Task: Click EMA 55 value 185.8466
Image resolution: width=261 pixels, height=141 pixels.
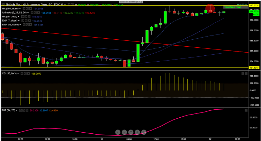Action: click(38, 25)
